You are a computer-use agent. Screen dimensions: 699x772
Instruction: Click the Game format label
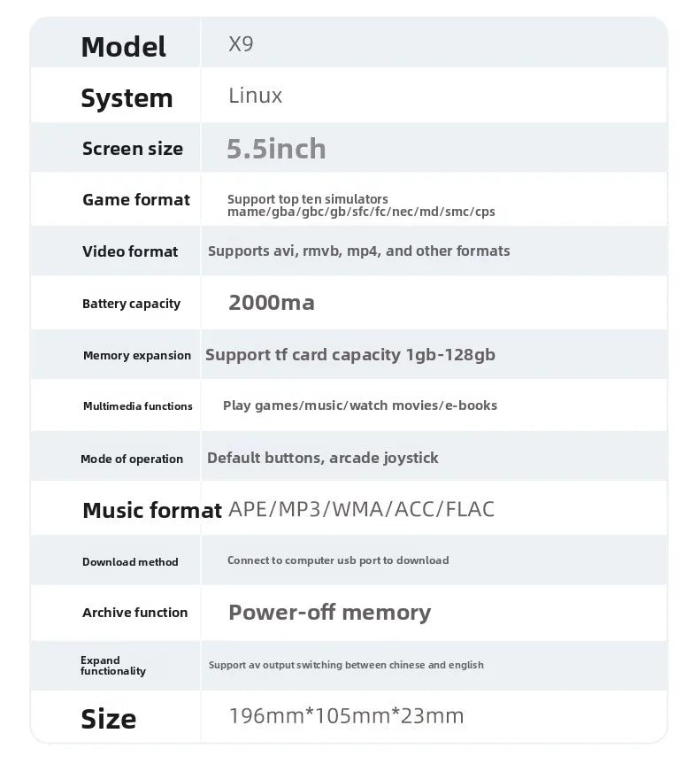(x=136, y=200)
